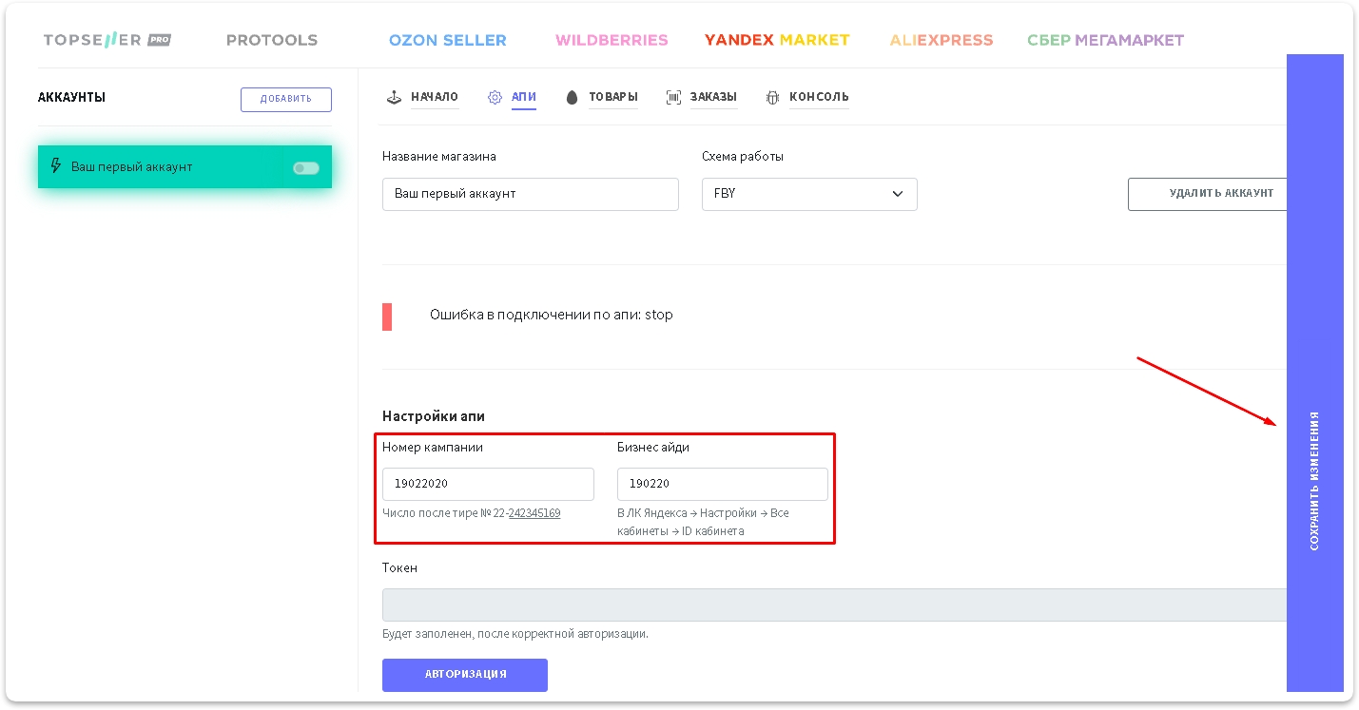Image resolution: width=1359 pixels, height=710 pixels.
Task: Click the anchor icon beside Начало
Action: pos(394,97)
